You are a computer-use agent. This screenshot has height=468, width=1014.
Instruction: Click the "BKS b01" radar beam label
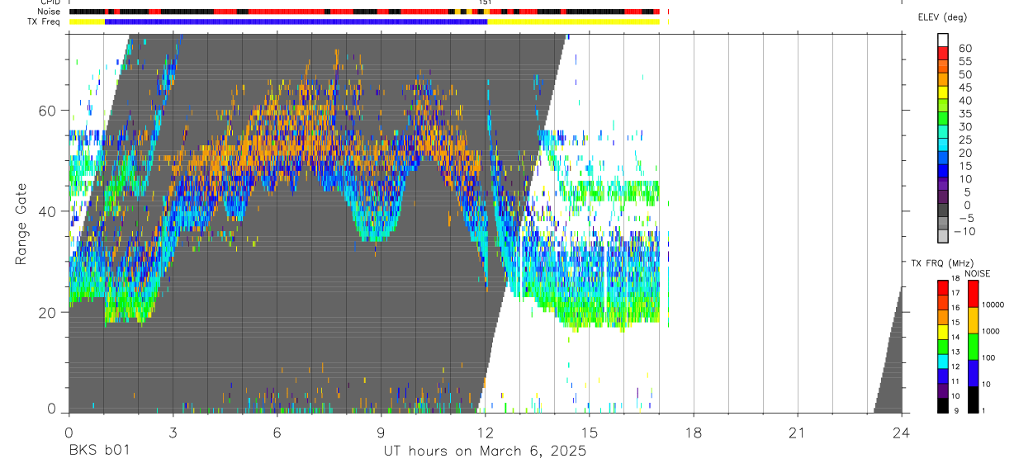[x=99, y=451]
